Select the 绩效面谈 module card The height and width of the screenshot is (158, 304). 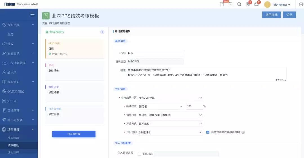[75, 114]
